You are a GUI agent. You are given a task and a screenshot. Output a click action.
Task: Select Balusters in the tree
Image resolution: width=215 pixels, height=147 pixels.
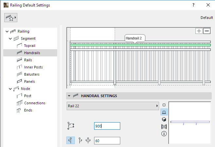[x=32, y=74]
